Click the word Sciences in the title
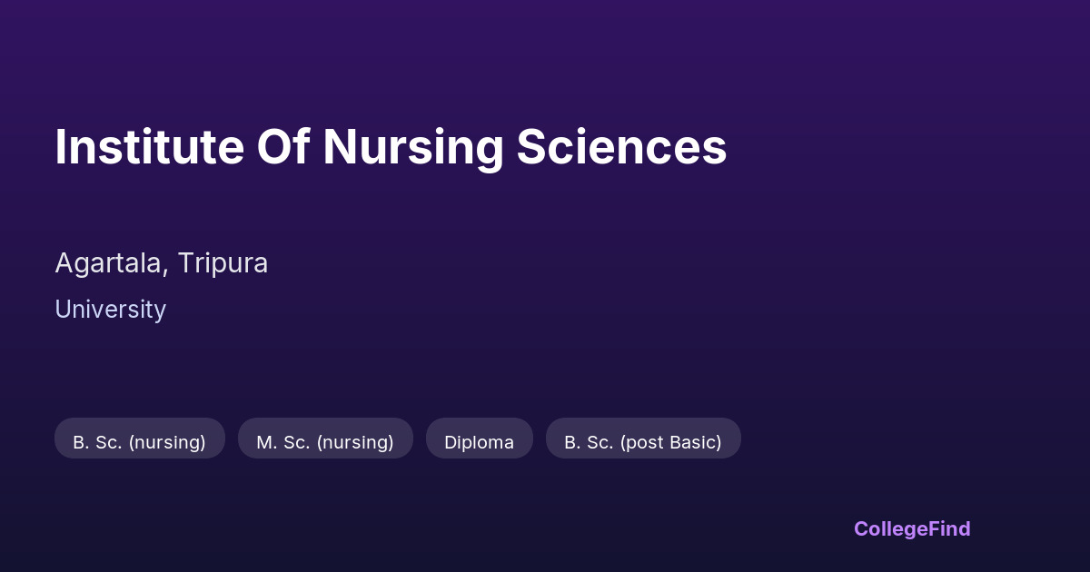The image size is (1090, 572). coord(622,147)
